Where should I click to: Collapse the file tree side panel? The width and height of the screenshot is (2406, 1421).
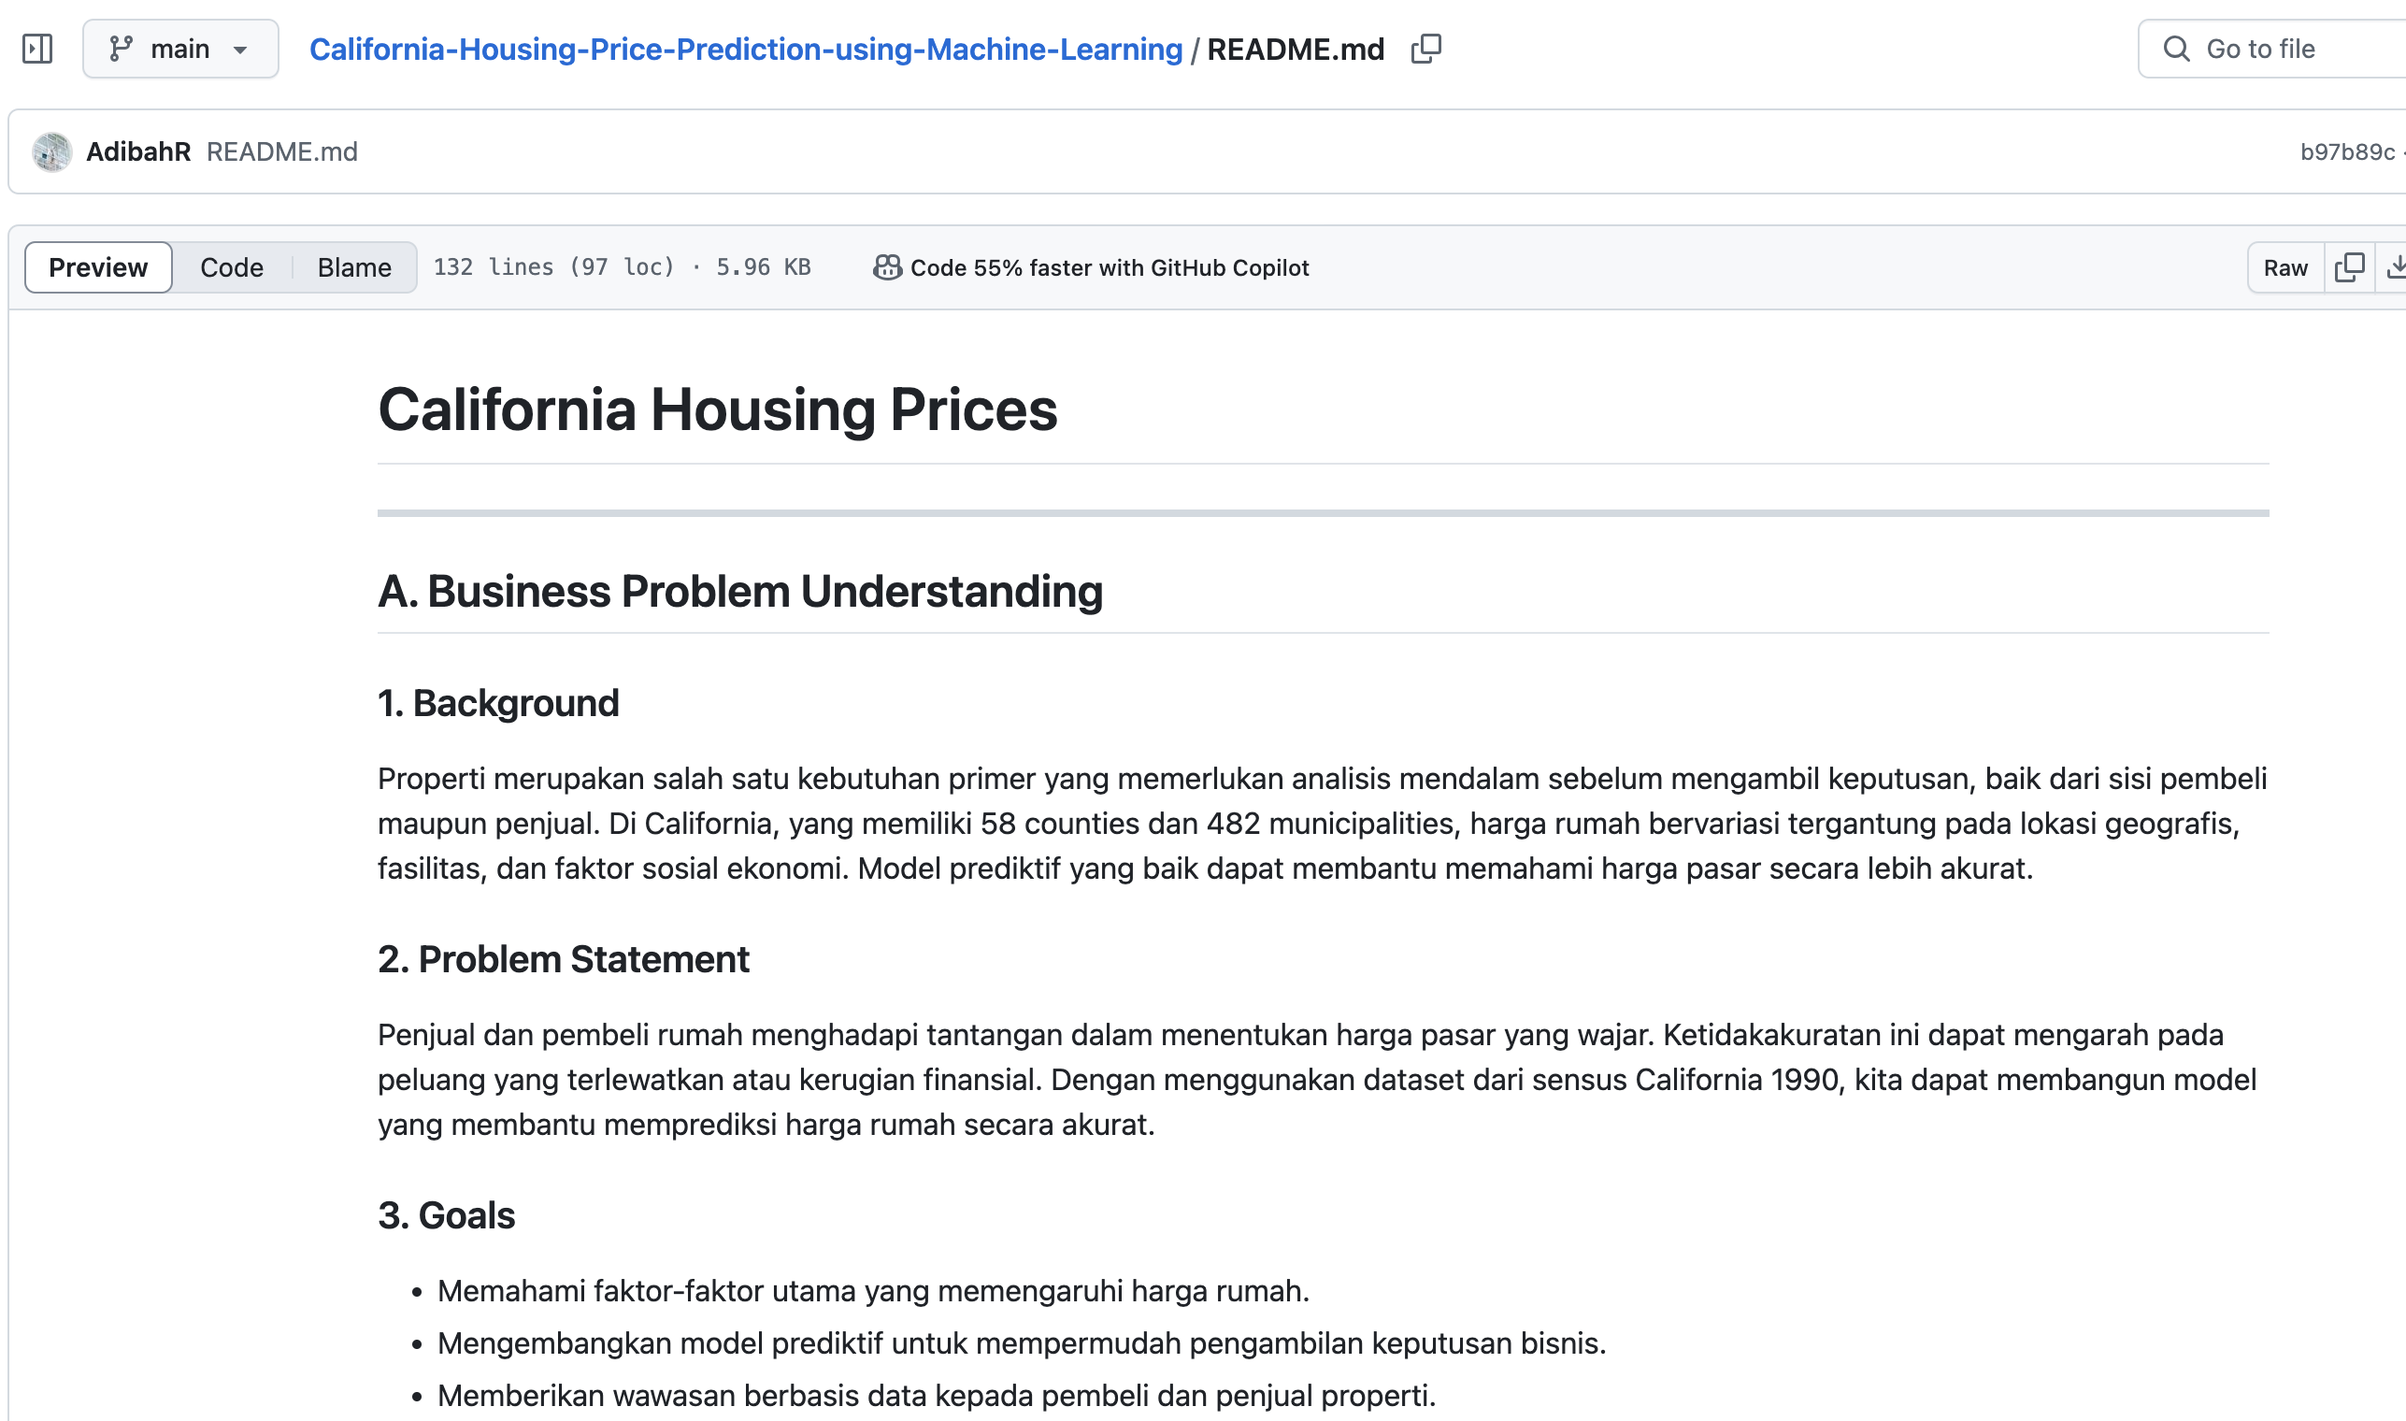(x=38, y=48)
